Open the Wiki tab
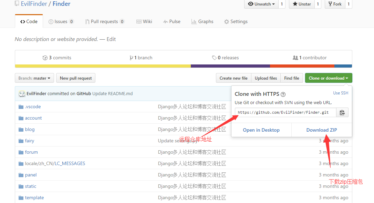Screen dimensions: 374x203 [144, 21]
